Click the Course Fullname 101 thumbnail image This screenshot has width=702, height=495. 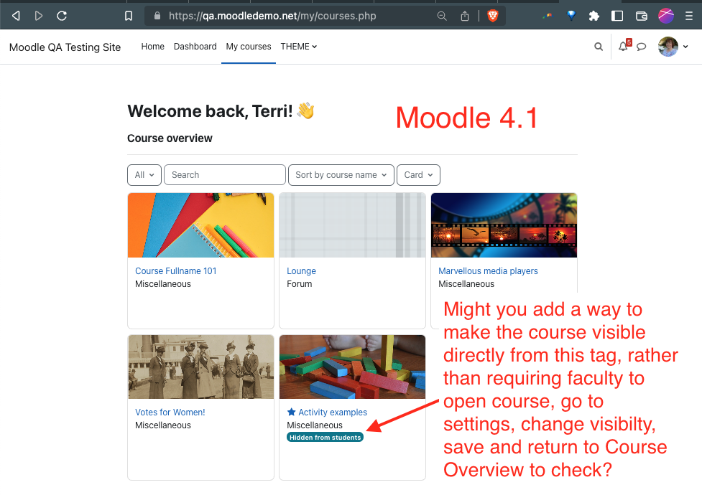pos(200,225)
